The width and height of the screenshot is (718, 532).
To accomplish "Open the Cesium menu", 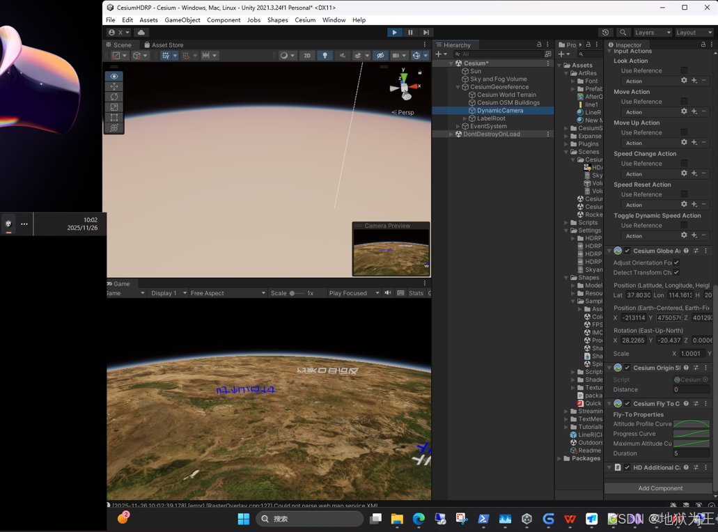I will pos(305,20).
